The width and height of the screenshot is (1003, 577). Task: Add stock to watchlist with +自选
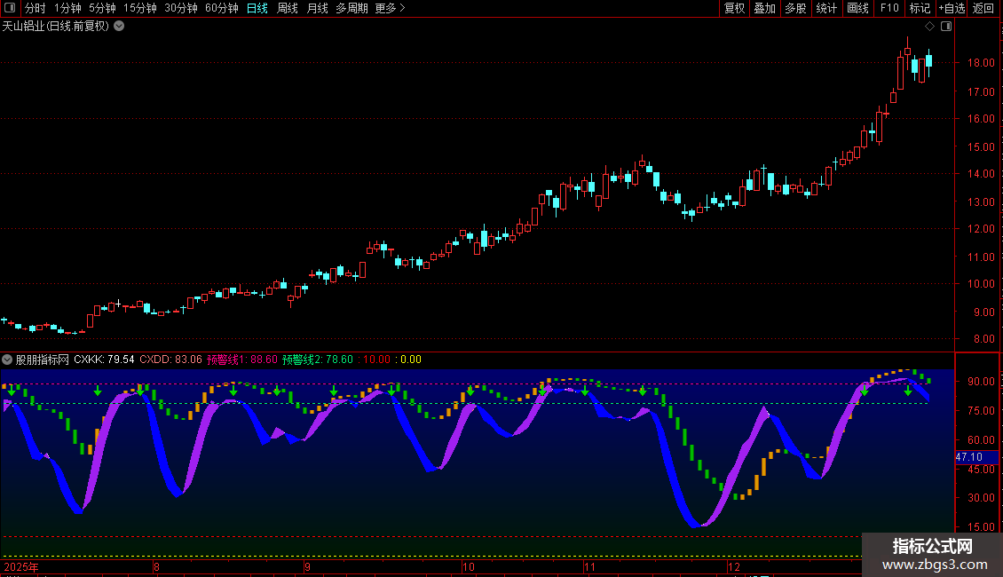click(952, 8)
